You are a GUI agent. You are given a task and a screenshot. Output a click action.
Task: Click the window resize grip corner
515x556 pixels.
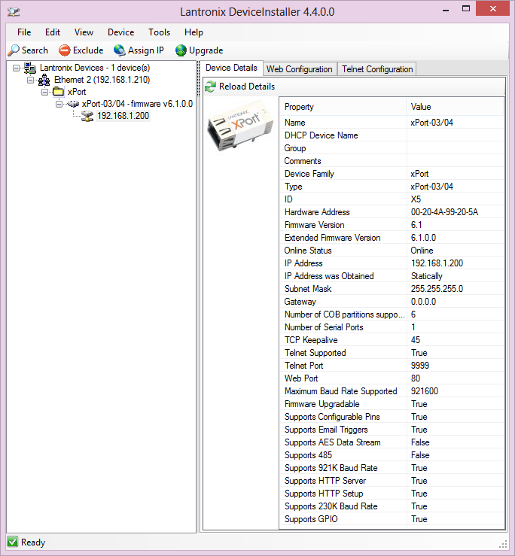click(503, 544)
